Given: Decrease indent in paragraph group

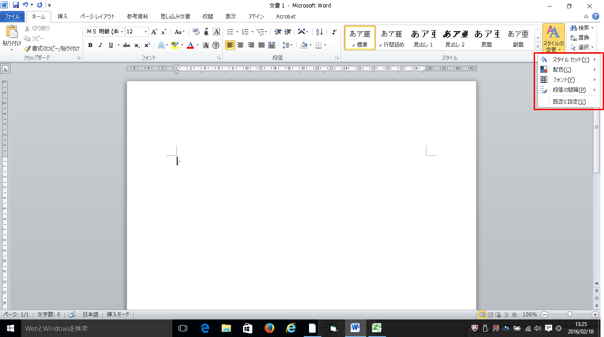Looking at the screenshot, I should click(278, 32).
